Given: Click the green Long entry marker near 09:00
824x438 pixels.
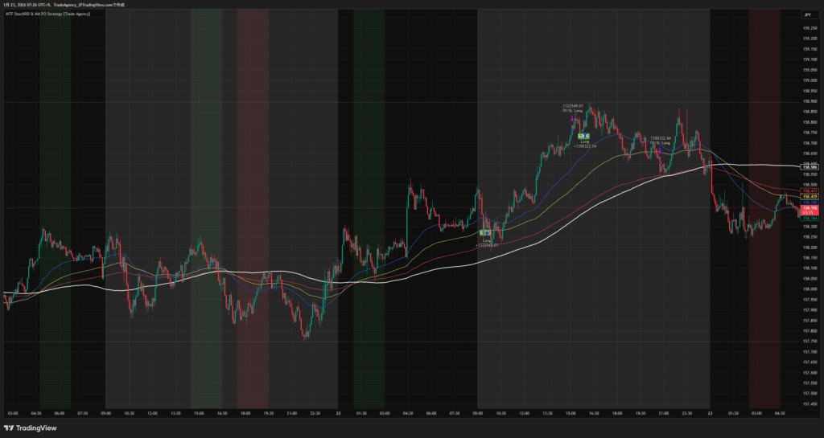Looking at the screenshot, I should pos(485,233).
